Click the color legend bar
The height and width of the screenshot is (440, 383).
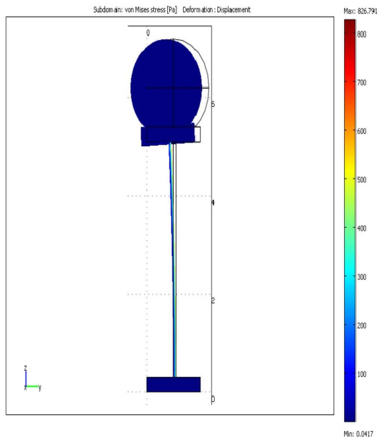(350, 221)
